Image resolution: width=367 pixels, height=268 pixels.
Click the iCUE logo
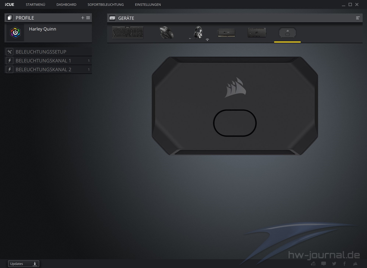click(9, 5)
